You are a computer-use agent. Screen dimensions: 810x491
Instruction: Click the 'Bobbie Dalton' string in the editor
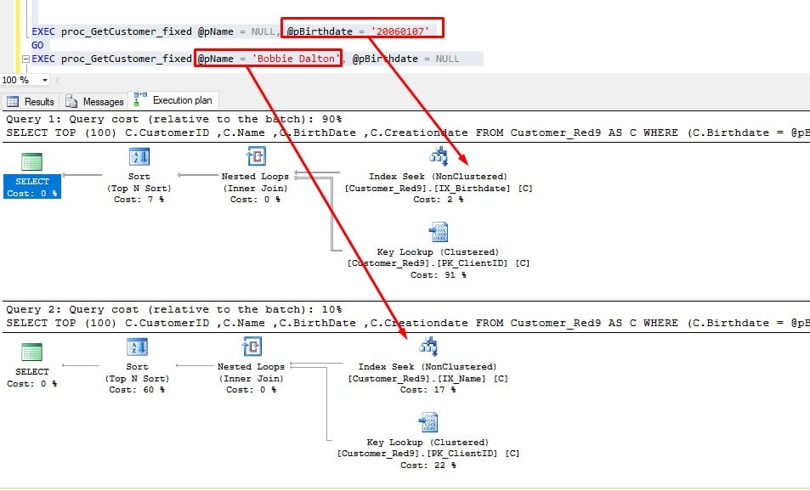click(296, 59)
